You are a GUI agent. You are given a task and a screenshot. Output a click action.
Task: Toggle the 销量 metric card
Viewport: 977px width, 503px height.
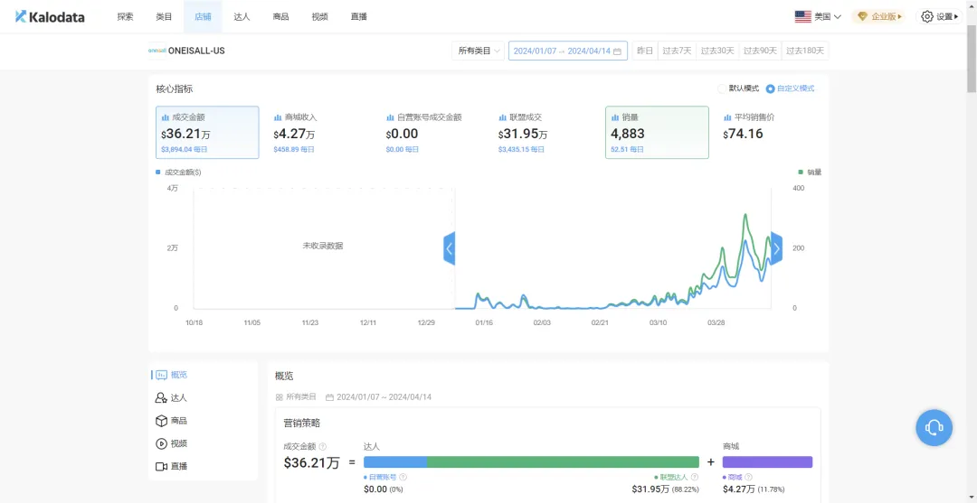tap(657, 132)
